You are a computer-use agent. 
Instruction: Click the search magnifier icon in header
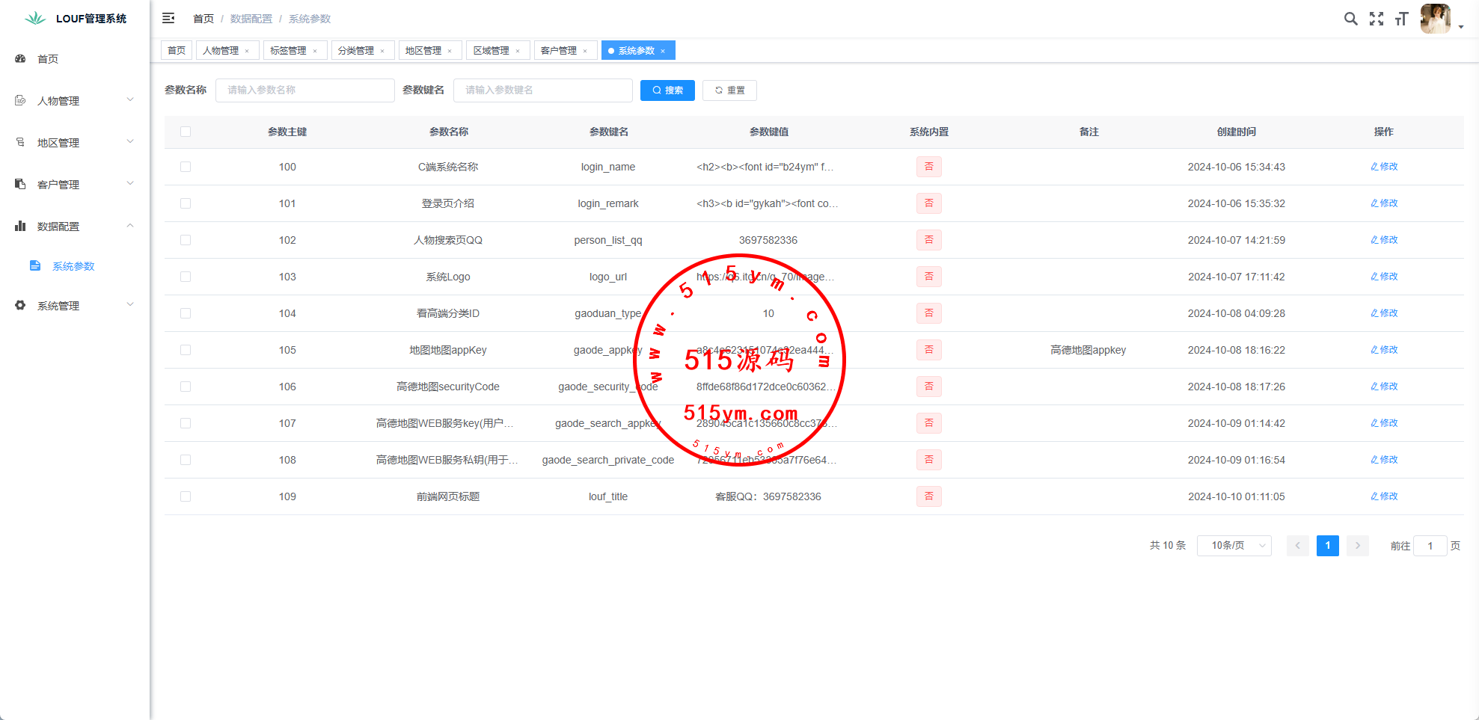pyautogui.click(x=1350, y=19)
